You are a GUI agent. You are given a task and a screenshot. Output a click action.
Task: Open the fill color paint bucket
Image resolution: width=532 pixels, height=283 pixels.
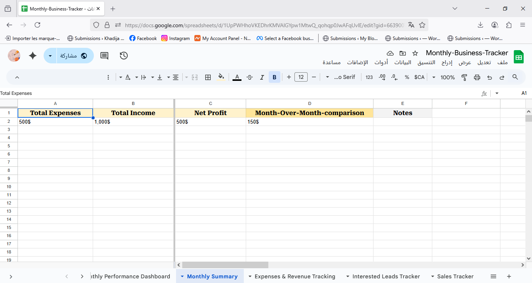221,77
